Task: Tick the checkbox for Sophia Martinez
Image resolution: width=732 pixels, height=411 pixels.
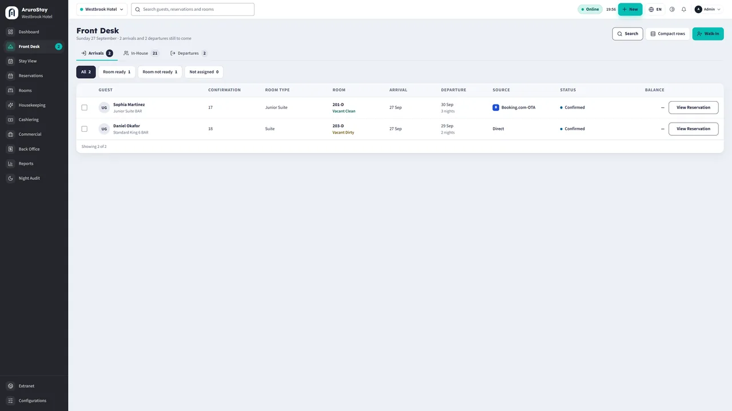Action: pyautogui.click(x=85, y=107)
